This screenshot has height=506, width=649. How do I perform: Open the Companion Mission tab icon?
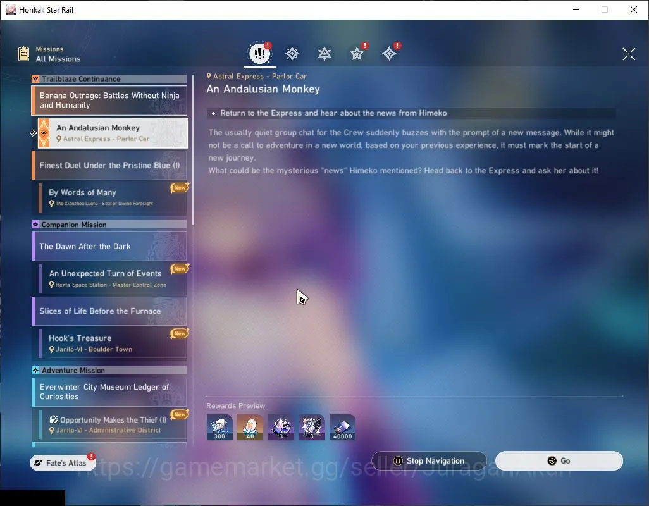pos(357,53)
